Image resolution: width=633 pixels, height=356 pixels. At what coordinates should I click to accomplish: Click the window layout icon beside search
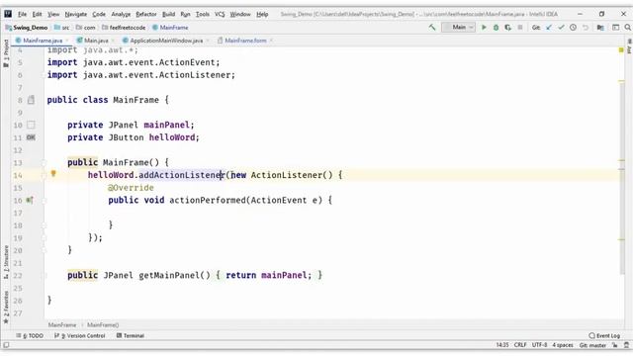tap(615, 28)
